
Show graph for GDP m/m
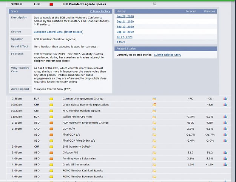coord(225,128)
